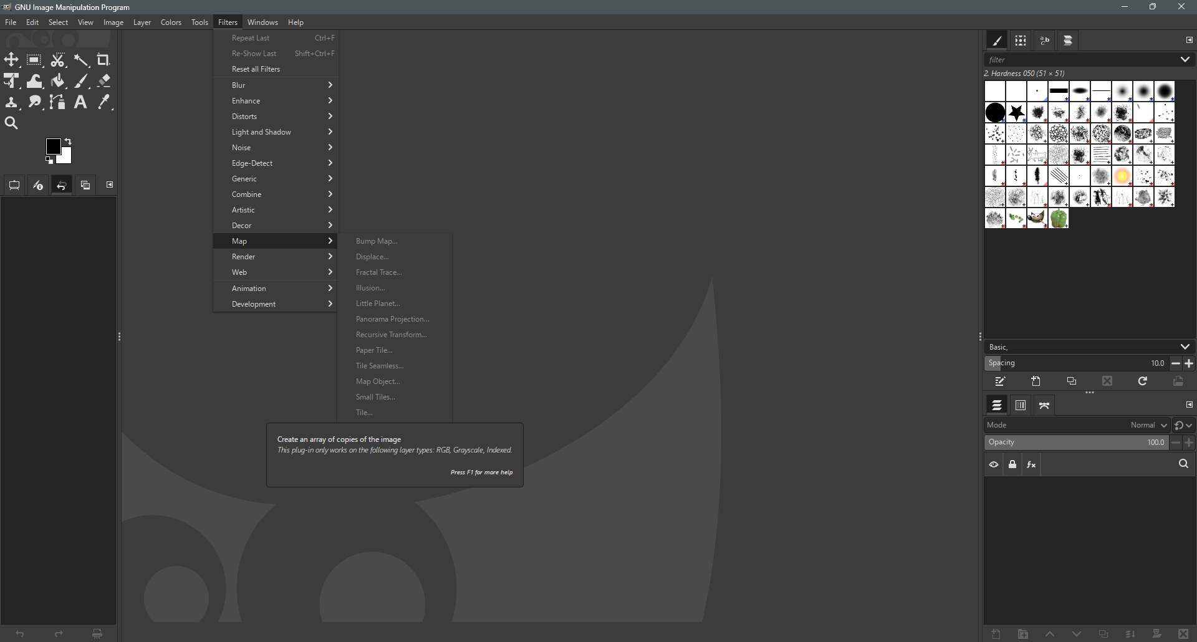1197x642 pixels.
Task: Select the Paths tool
Action: point(58,102)
